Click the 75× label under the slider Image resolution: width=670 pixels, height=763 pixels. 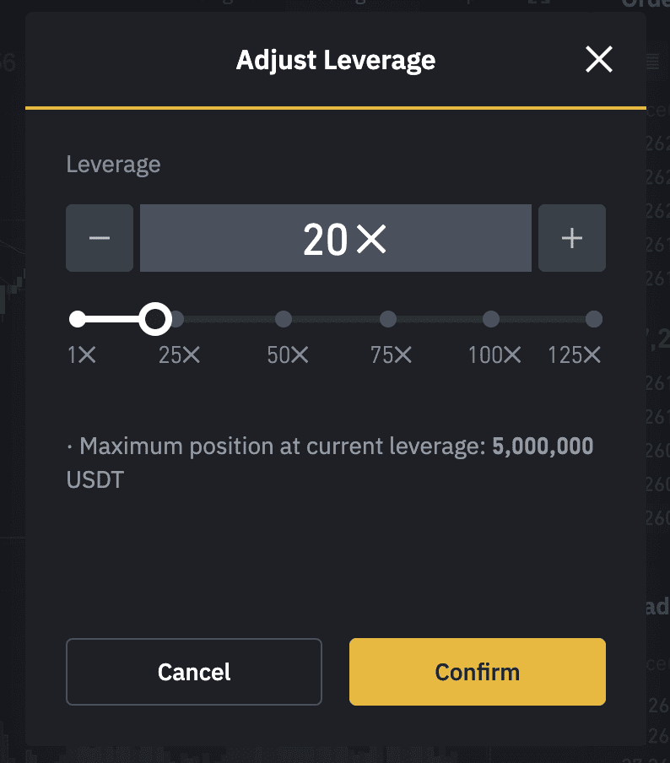click(392, 355)
